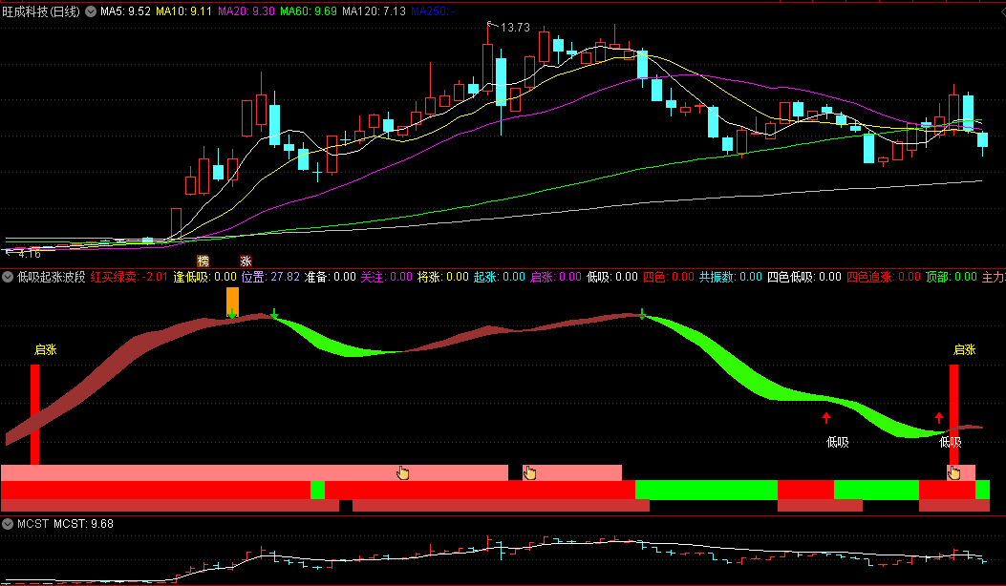
Task: Click the hand icon under the right red bar
Action: pos(954,473)
